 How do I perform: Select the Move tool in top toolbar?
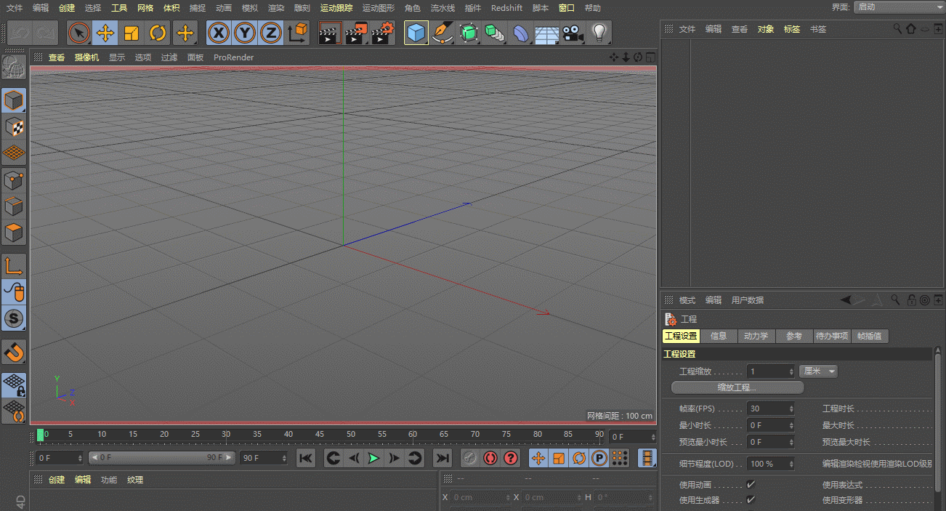[105, 33]
